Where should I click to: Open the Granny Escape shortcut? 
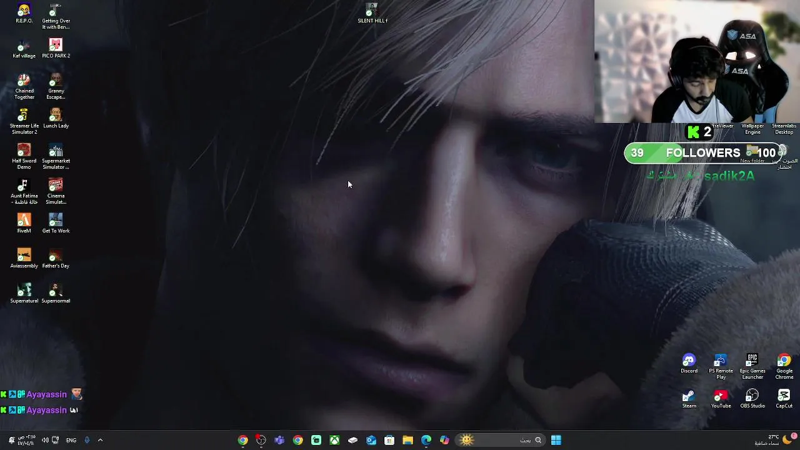click(56, 86)
